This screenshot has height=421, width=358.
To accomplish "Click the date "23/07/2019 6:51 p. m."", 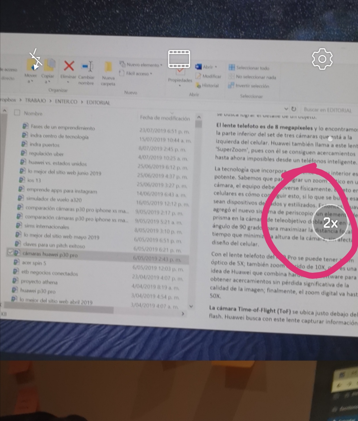I will (x=164, y=131).
